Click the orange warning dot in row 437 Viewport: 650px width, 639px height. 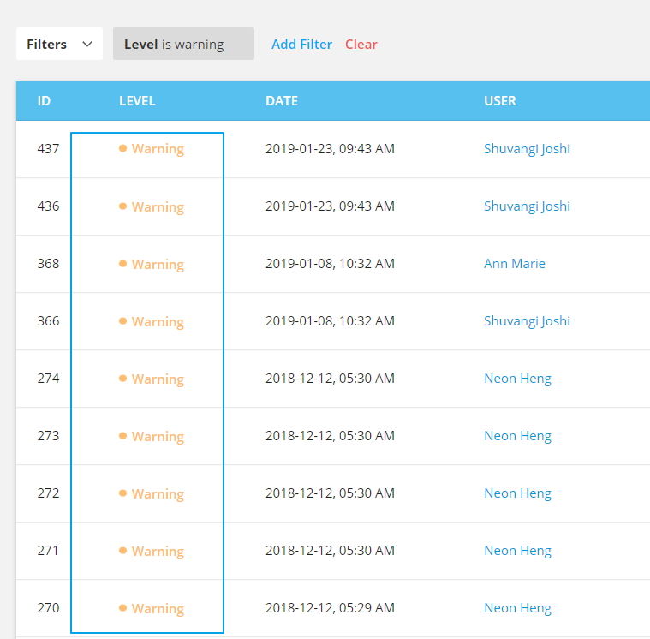click(x=122, y=148)
